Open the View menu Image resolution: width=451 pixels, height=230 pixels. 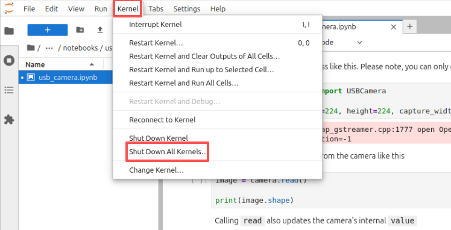click(76, 8)
